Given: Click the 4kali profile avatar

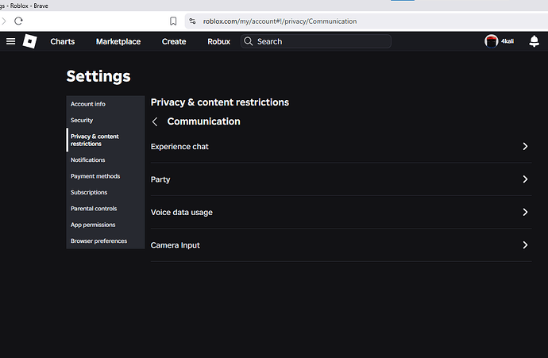Looking at the screenshot, I should (491, 41).
